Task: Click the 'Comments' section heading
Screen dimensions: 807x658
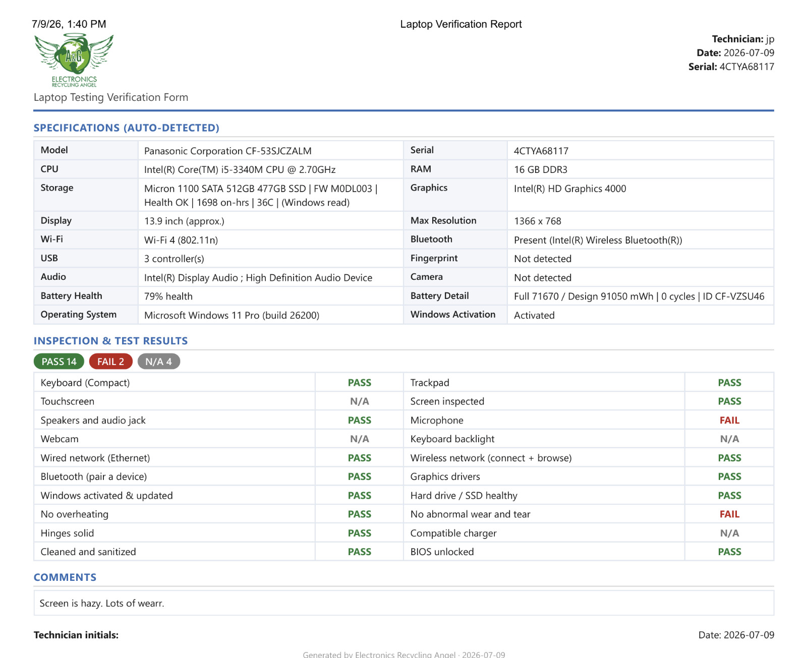Action: (65, 577)
